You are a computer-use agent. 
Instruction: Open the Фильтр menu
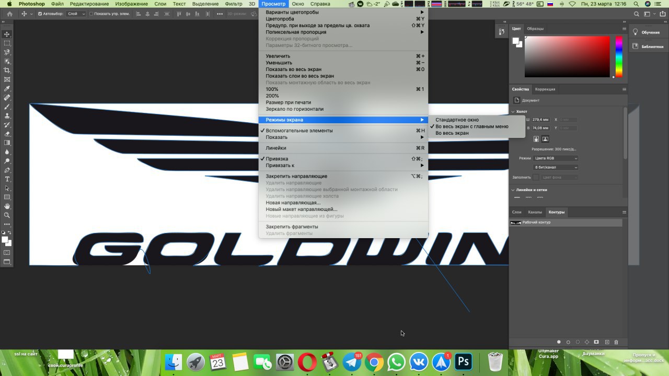234,4
